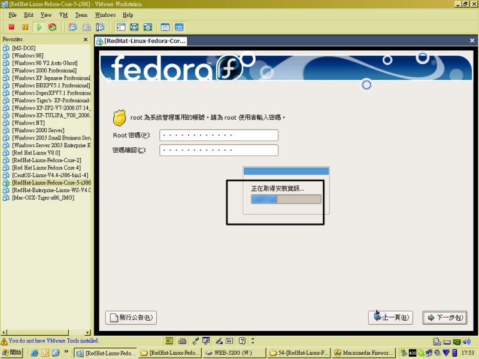Click the Reset VM toolbar icon
This screenshot has height=359, width=479.
tap(53, 27)
